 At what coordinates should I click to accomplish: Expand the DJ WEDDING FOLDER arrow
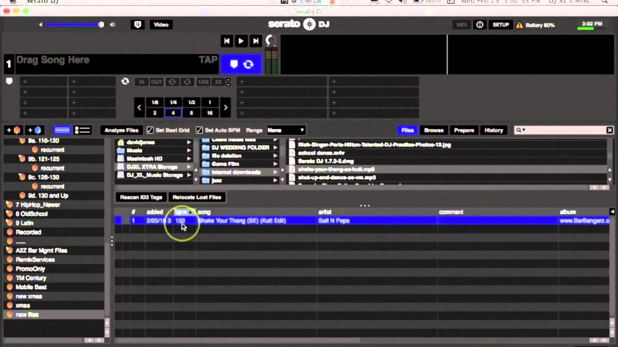coord(275,147)
